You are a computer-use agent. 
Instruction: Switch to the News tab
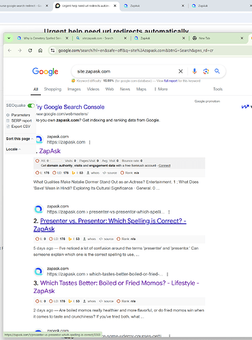coord(125,89)
